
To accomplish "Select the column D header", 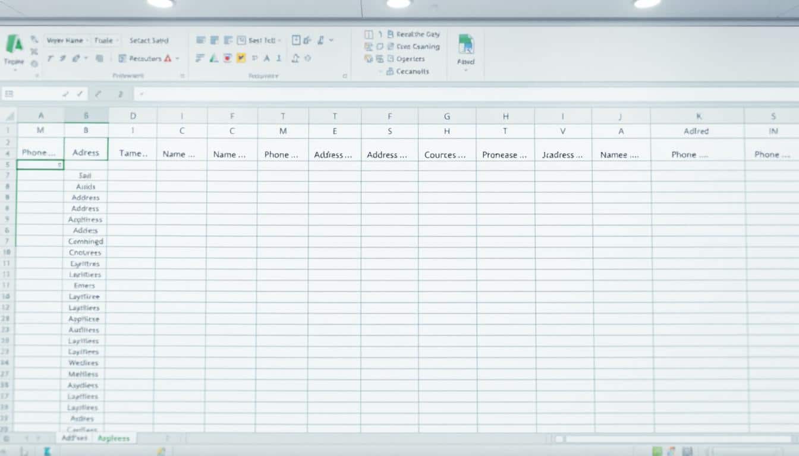I will click(133, 116).
